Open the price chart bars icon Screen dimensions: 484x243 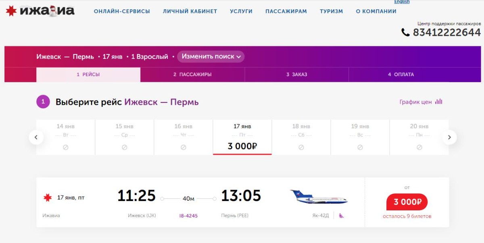439,102
